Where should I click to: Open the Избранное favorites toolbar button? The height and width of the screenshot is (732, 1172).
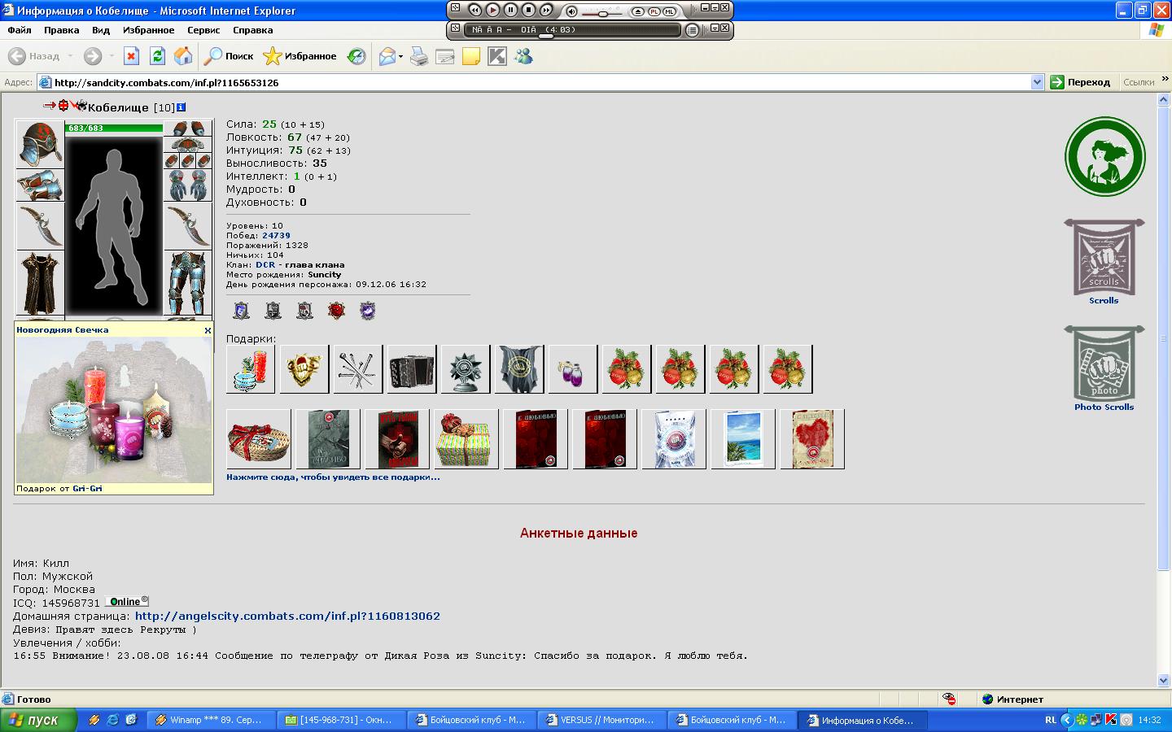(300, 56)
